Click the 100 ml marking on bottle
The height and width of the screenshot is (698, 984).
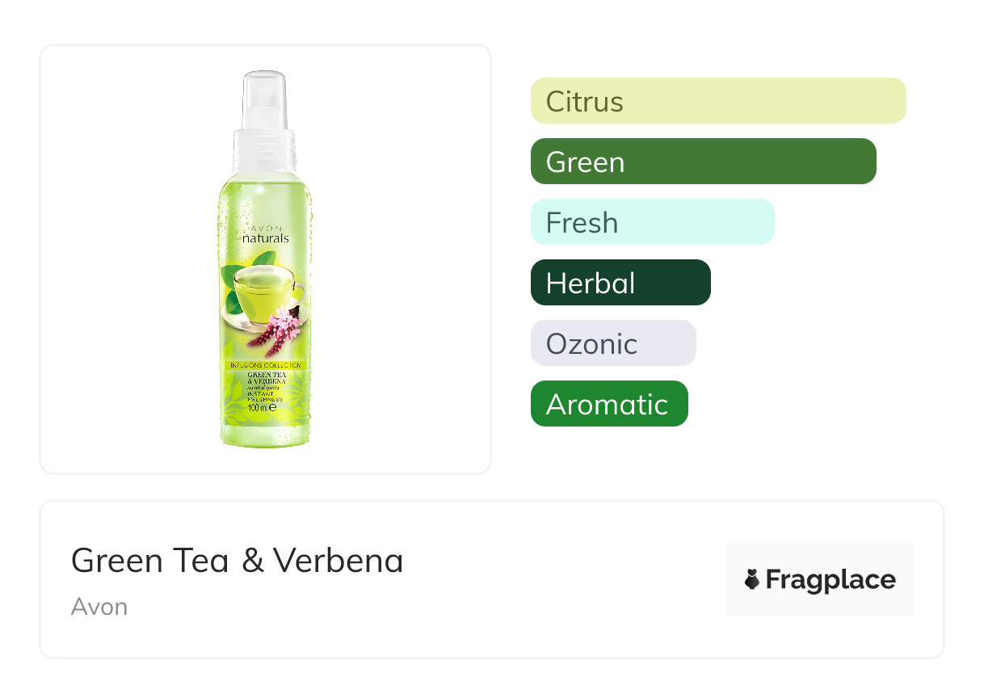pos(262,409)
